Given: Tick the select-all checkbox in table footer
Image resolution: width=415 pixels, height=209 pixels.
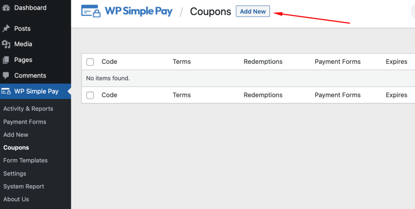Looking at the screenshot, I should click(x=90, y=95).
